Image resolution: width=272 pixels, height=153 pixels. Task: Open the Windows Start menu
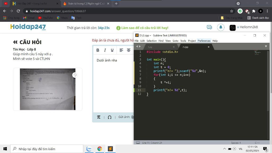click(x=5, y=149)
